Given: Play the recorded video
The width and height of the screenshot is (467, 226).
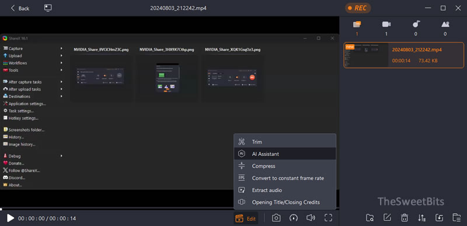Looking at the screenshot, I should [x=11, y=218].
